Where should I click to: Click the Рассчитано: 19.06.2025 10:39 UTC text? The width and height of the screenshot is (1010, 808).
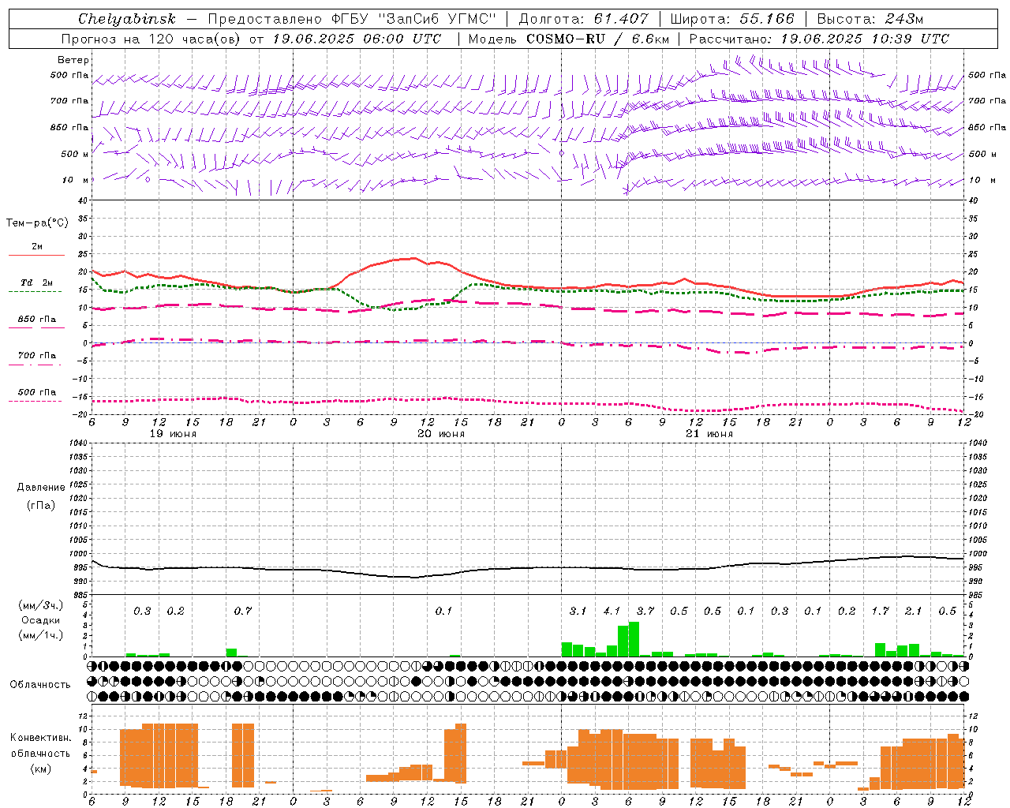pyautogui.click(x=819, y=39)
